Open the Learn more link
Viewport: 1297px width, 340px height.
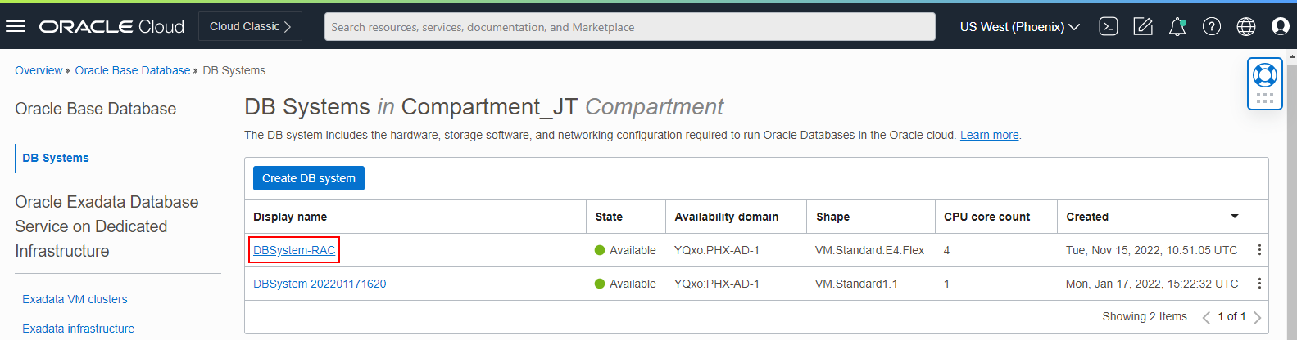[x=989, y=135]
